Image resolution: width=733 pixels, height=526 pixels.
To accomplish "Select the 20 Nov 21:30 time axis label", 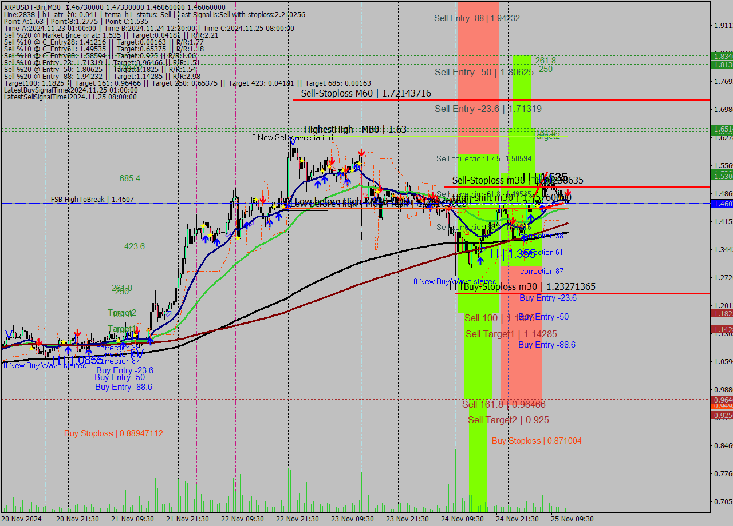I will 77,519.
